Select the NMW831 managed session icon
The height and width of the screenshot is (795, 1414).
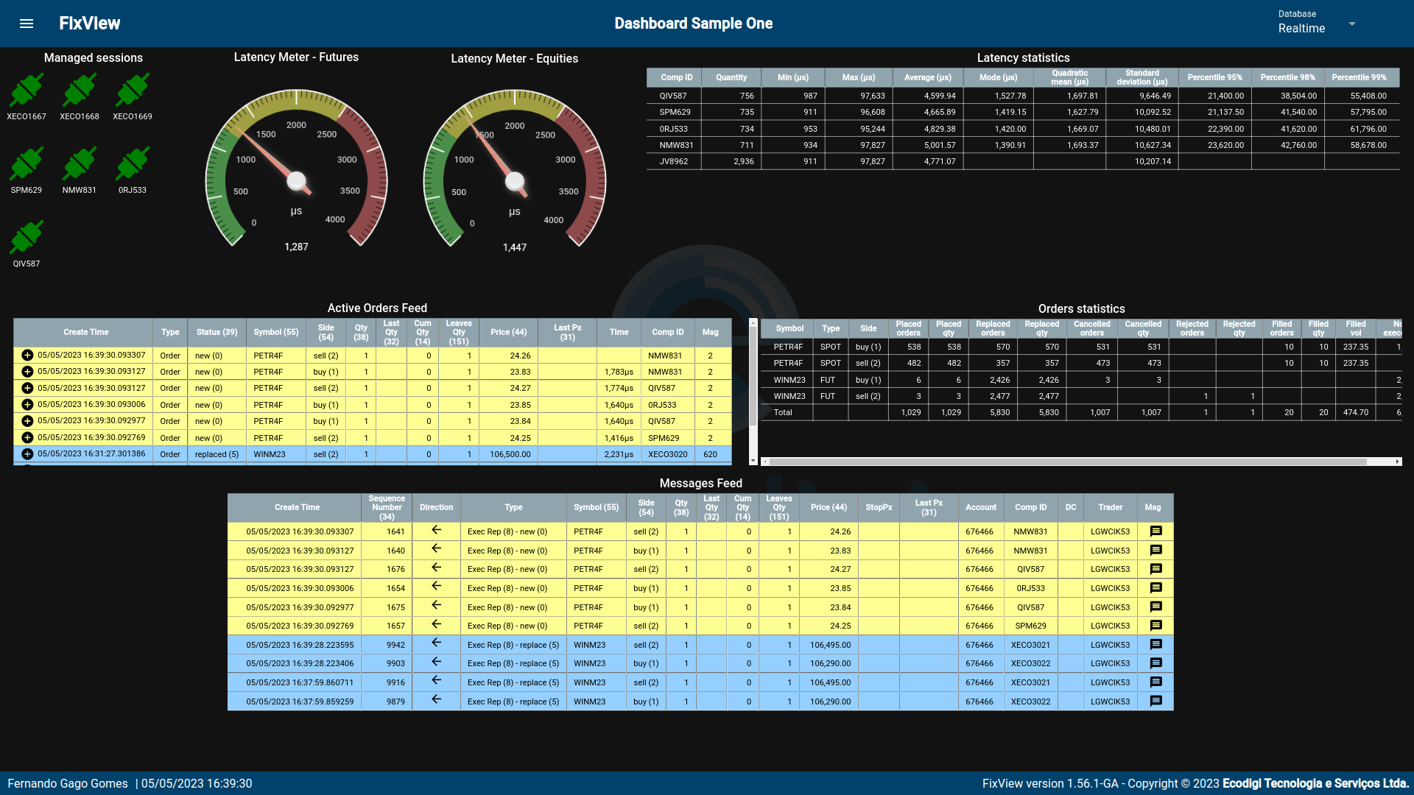(x=80, y=164)
